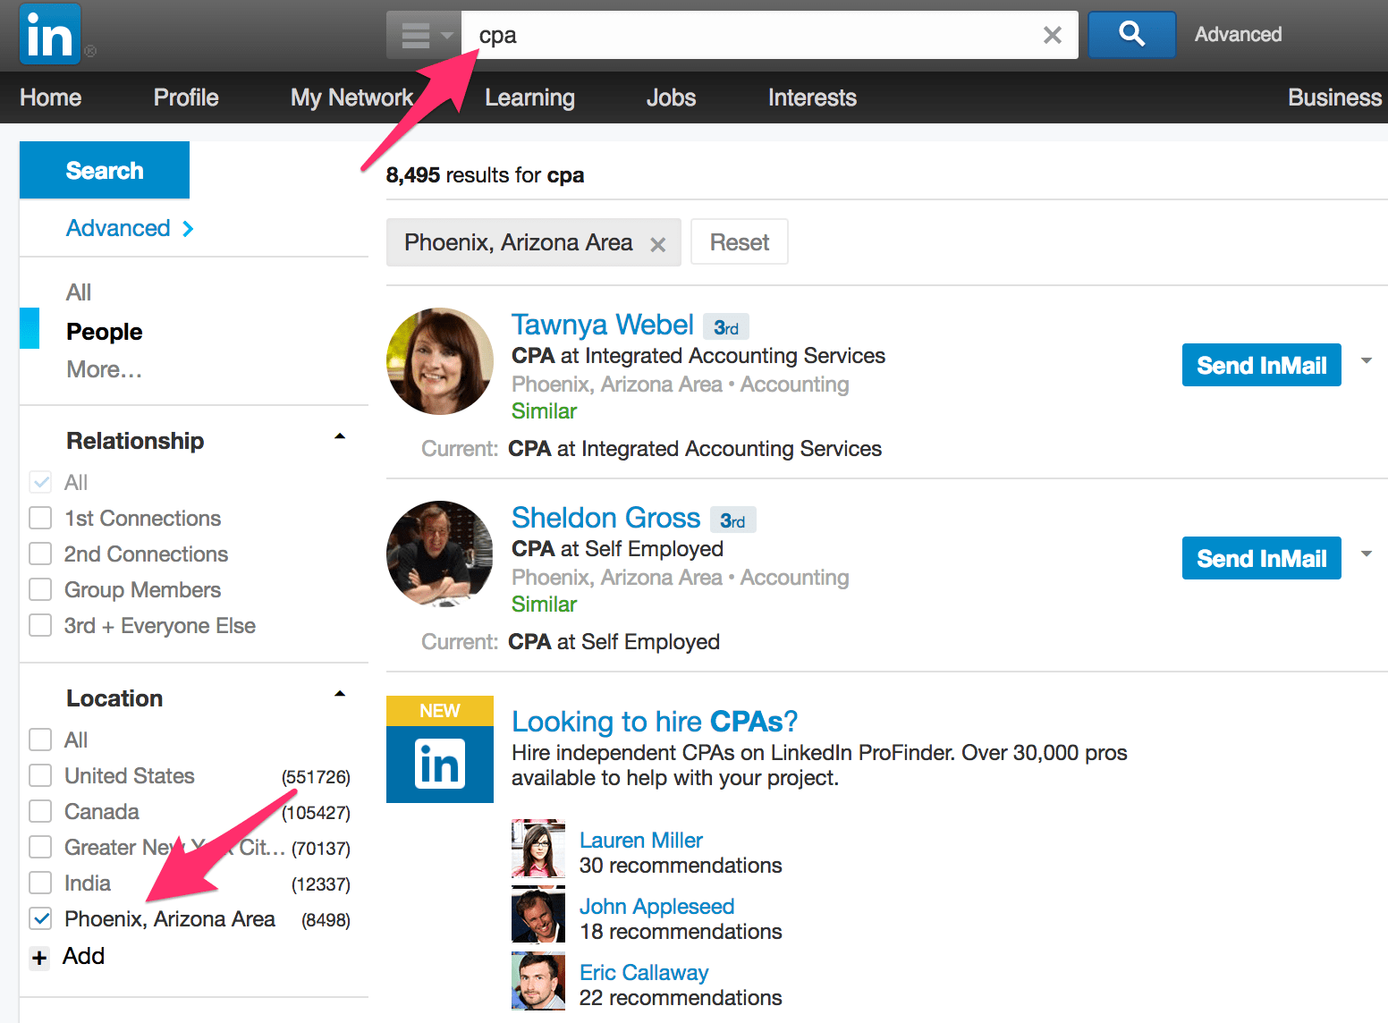
Task: Open Tawnya Webel's profile photo
Action: (440, 361)
